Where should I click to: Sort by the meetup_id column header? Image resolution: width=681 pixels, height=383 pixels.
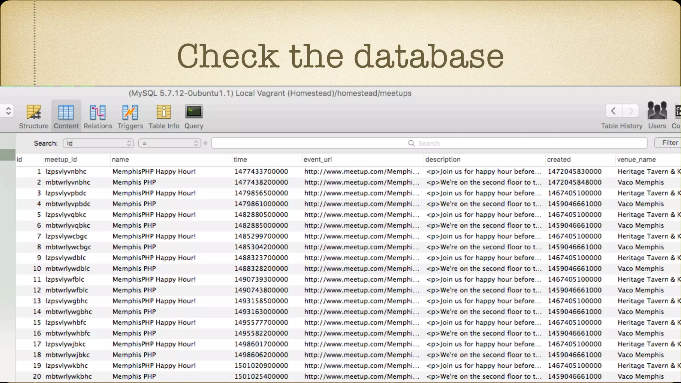[x=77, y=160]
